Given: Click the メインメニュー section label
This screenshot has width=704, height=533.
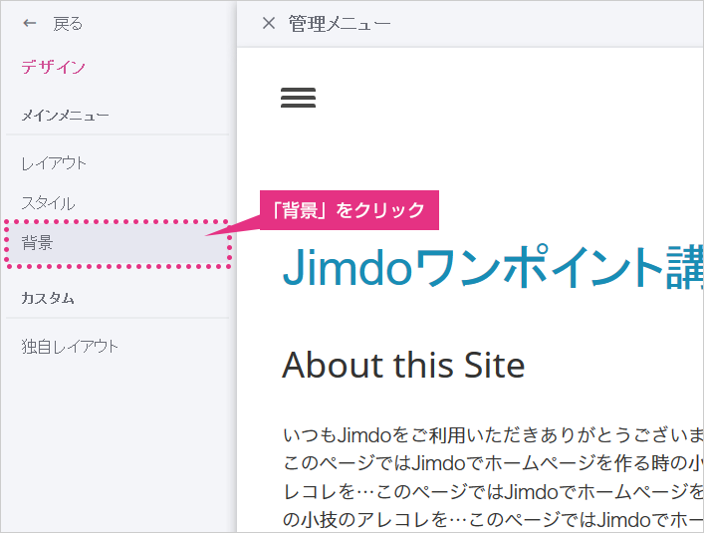Looking at the screenshot, I should tap(65, 116).
